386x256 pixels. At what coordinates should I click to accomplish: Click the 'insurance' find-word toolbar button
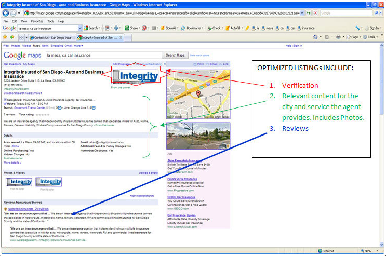306,28
